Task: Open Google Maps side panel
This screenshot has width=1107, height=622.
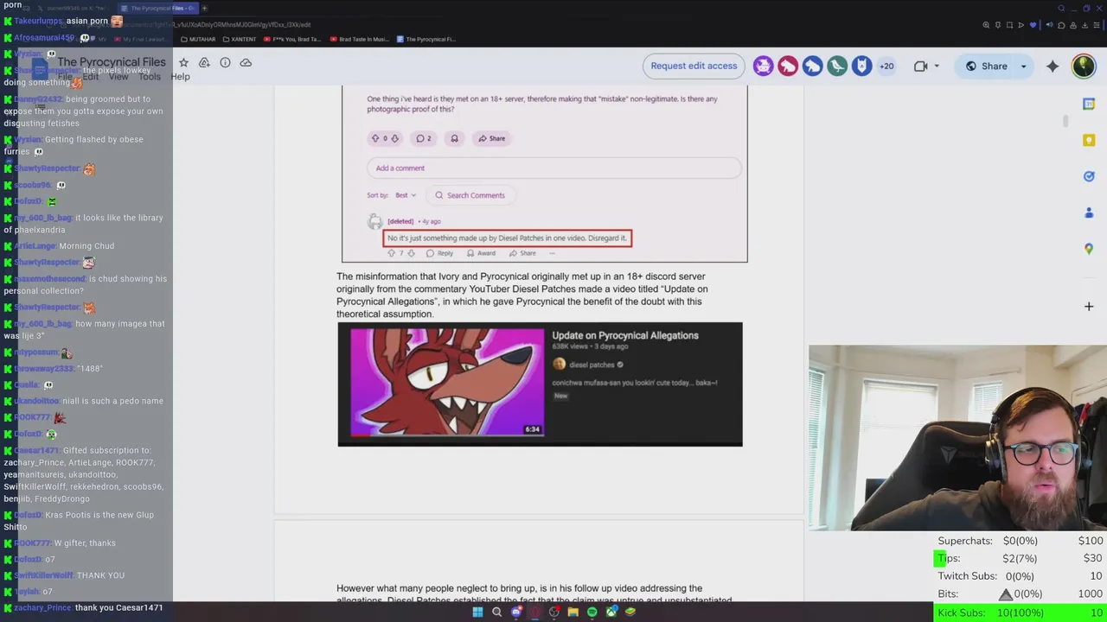Action: pos(1089,249)
